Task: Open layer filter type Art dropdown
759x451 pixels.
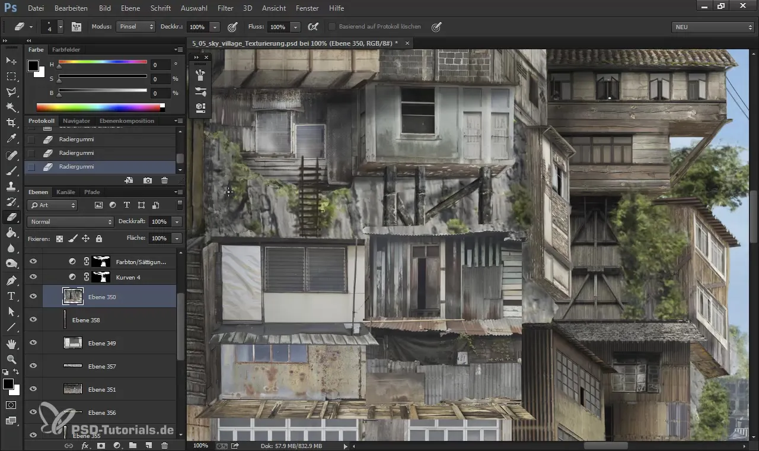Action: tap(53, 205)
